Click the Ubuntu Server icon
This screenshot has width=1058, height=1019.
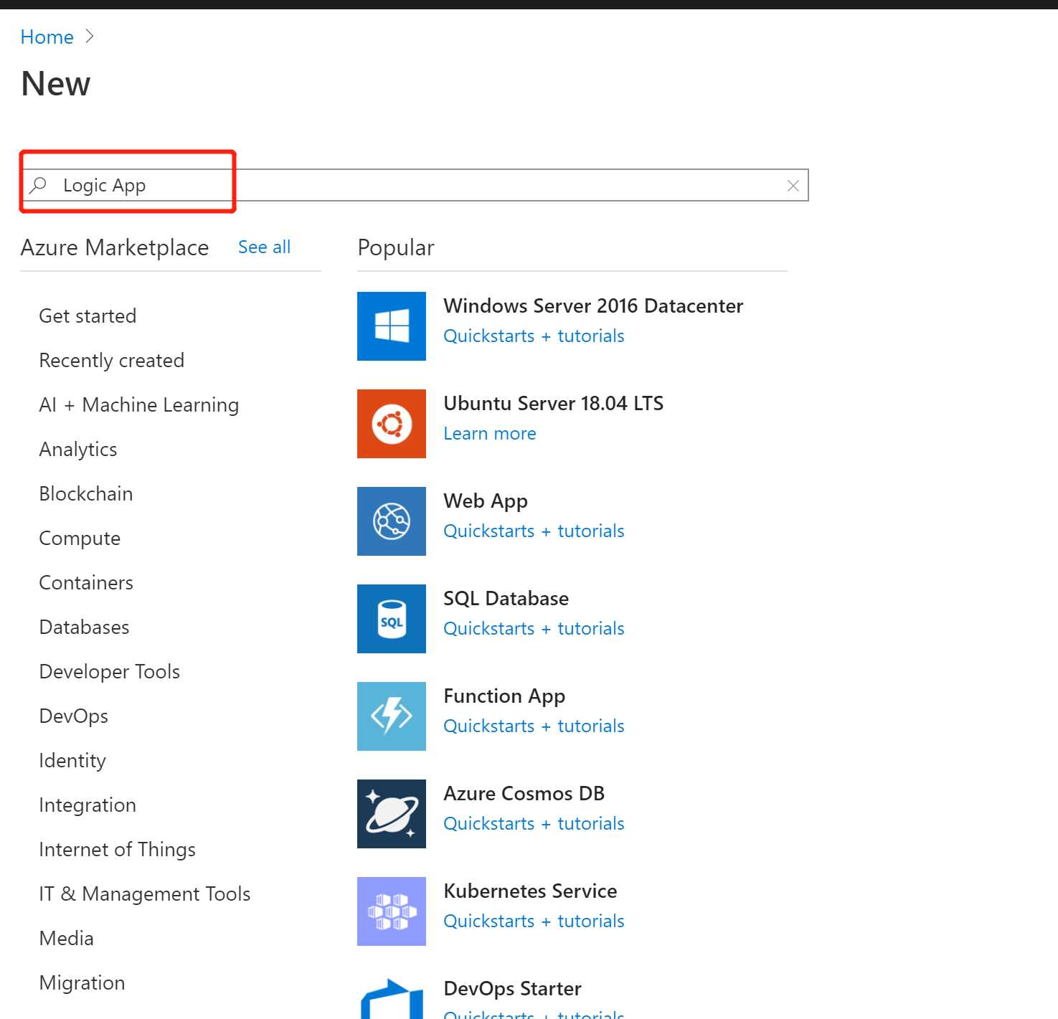(x=392, y=424)
